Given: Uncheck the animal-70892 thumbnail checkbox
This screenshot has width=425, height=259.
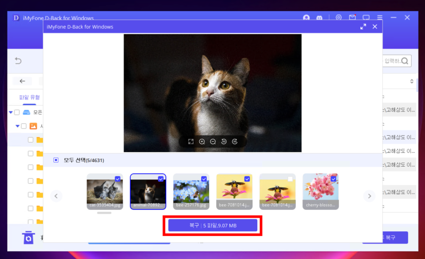Looking at the screenshot, I should pos(161,179).
